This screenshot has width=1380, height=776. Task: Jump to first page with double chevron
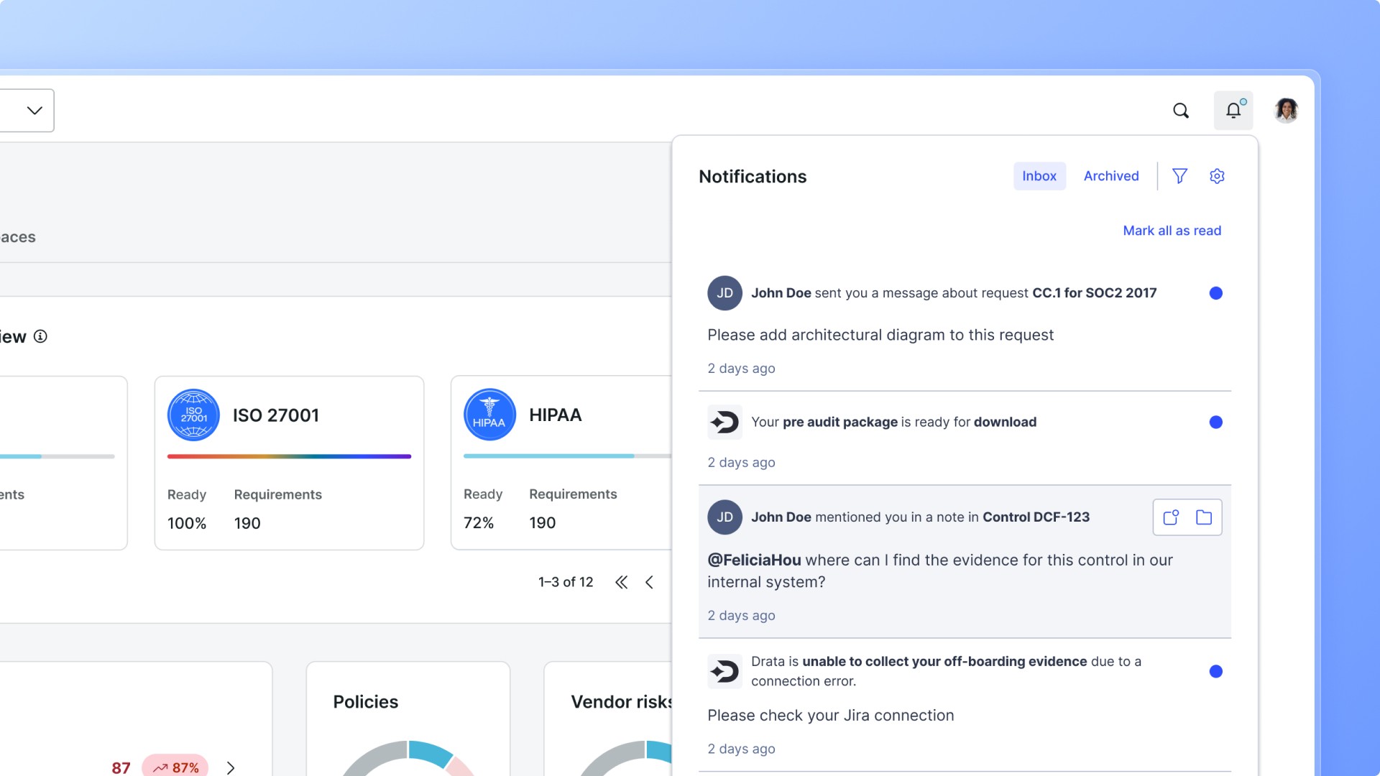[622, 582]
